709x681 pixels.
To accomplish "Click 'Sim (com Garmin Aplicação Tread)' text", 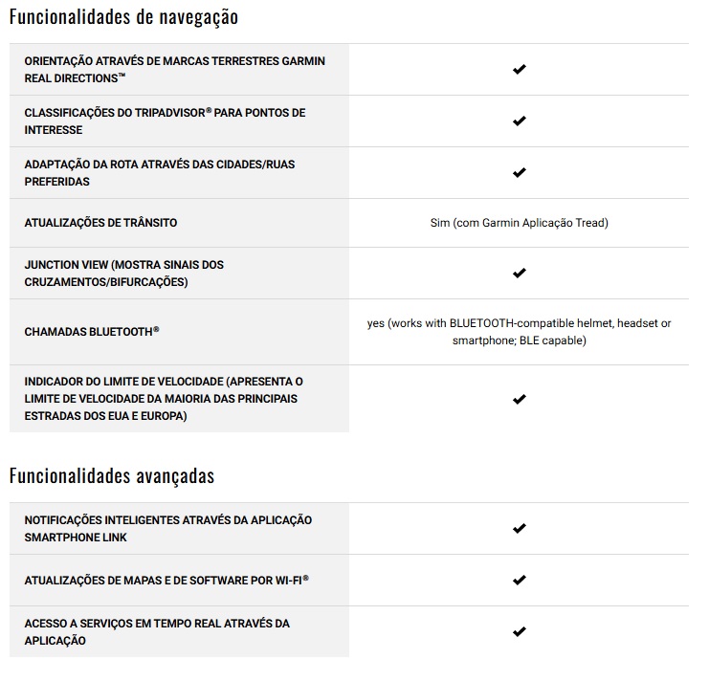I will pyautogui.click(x=519, y=223).
